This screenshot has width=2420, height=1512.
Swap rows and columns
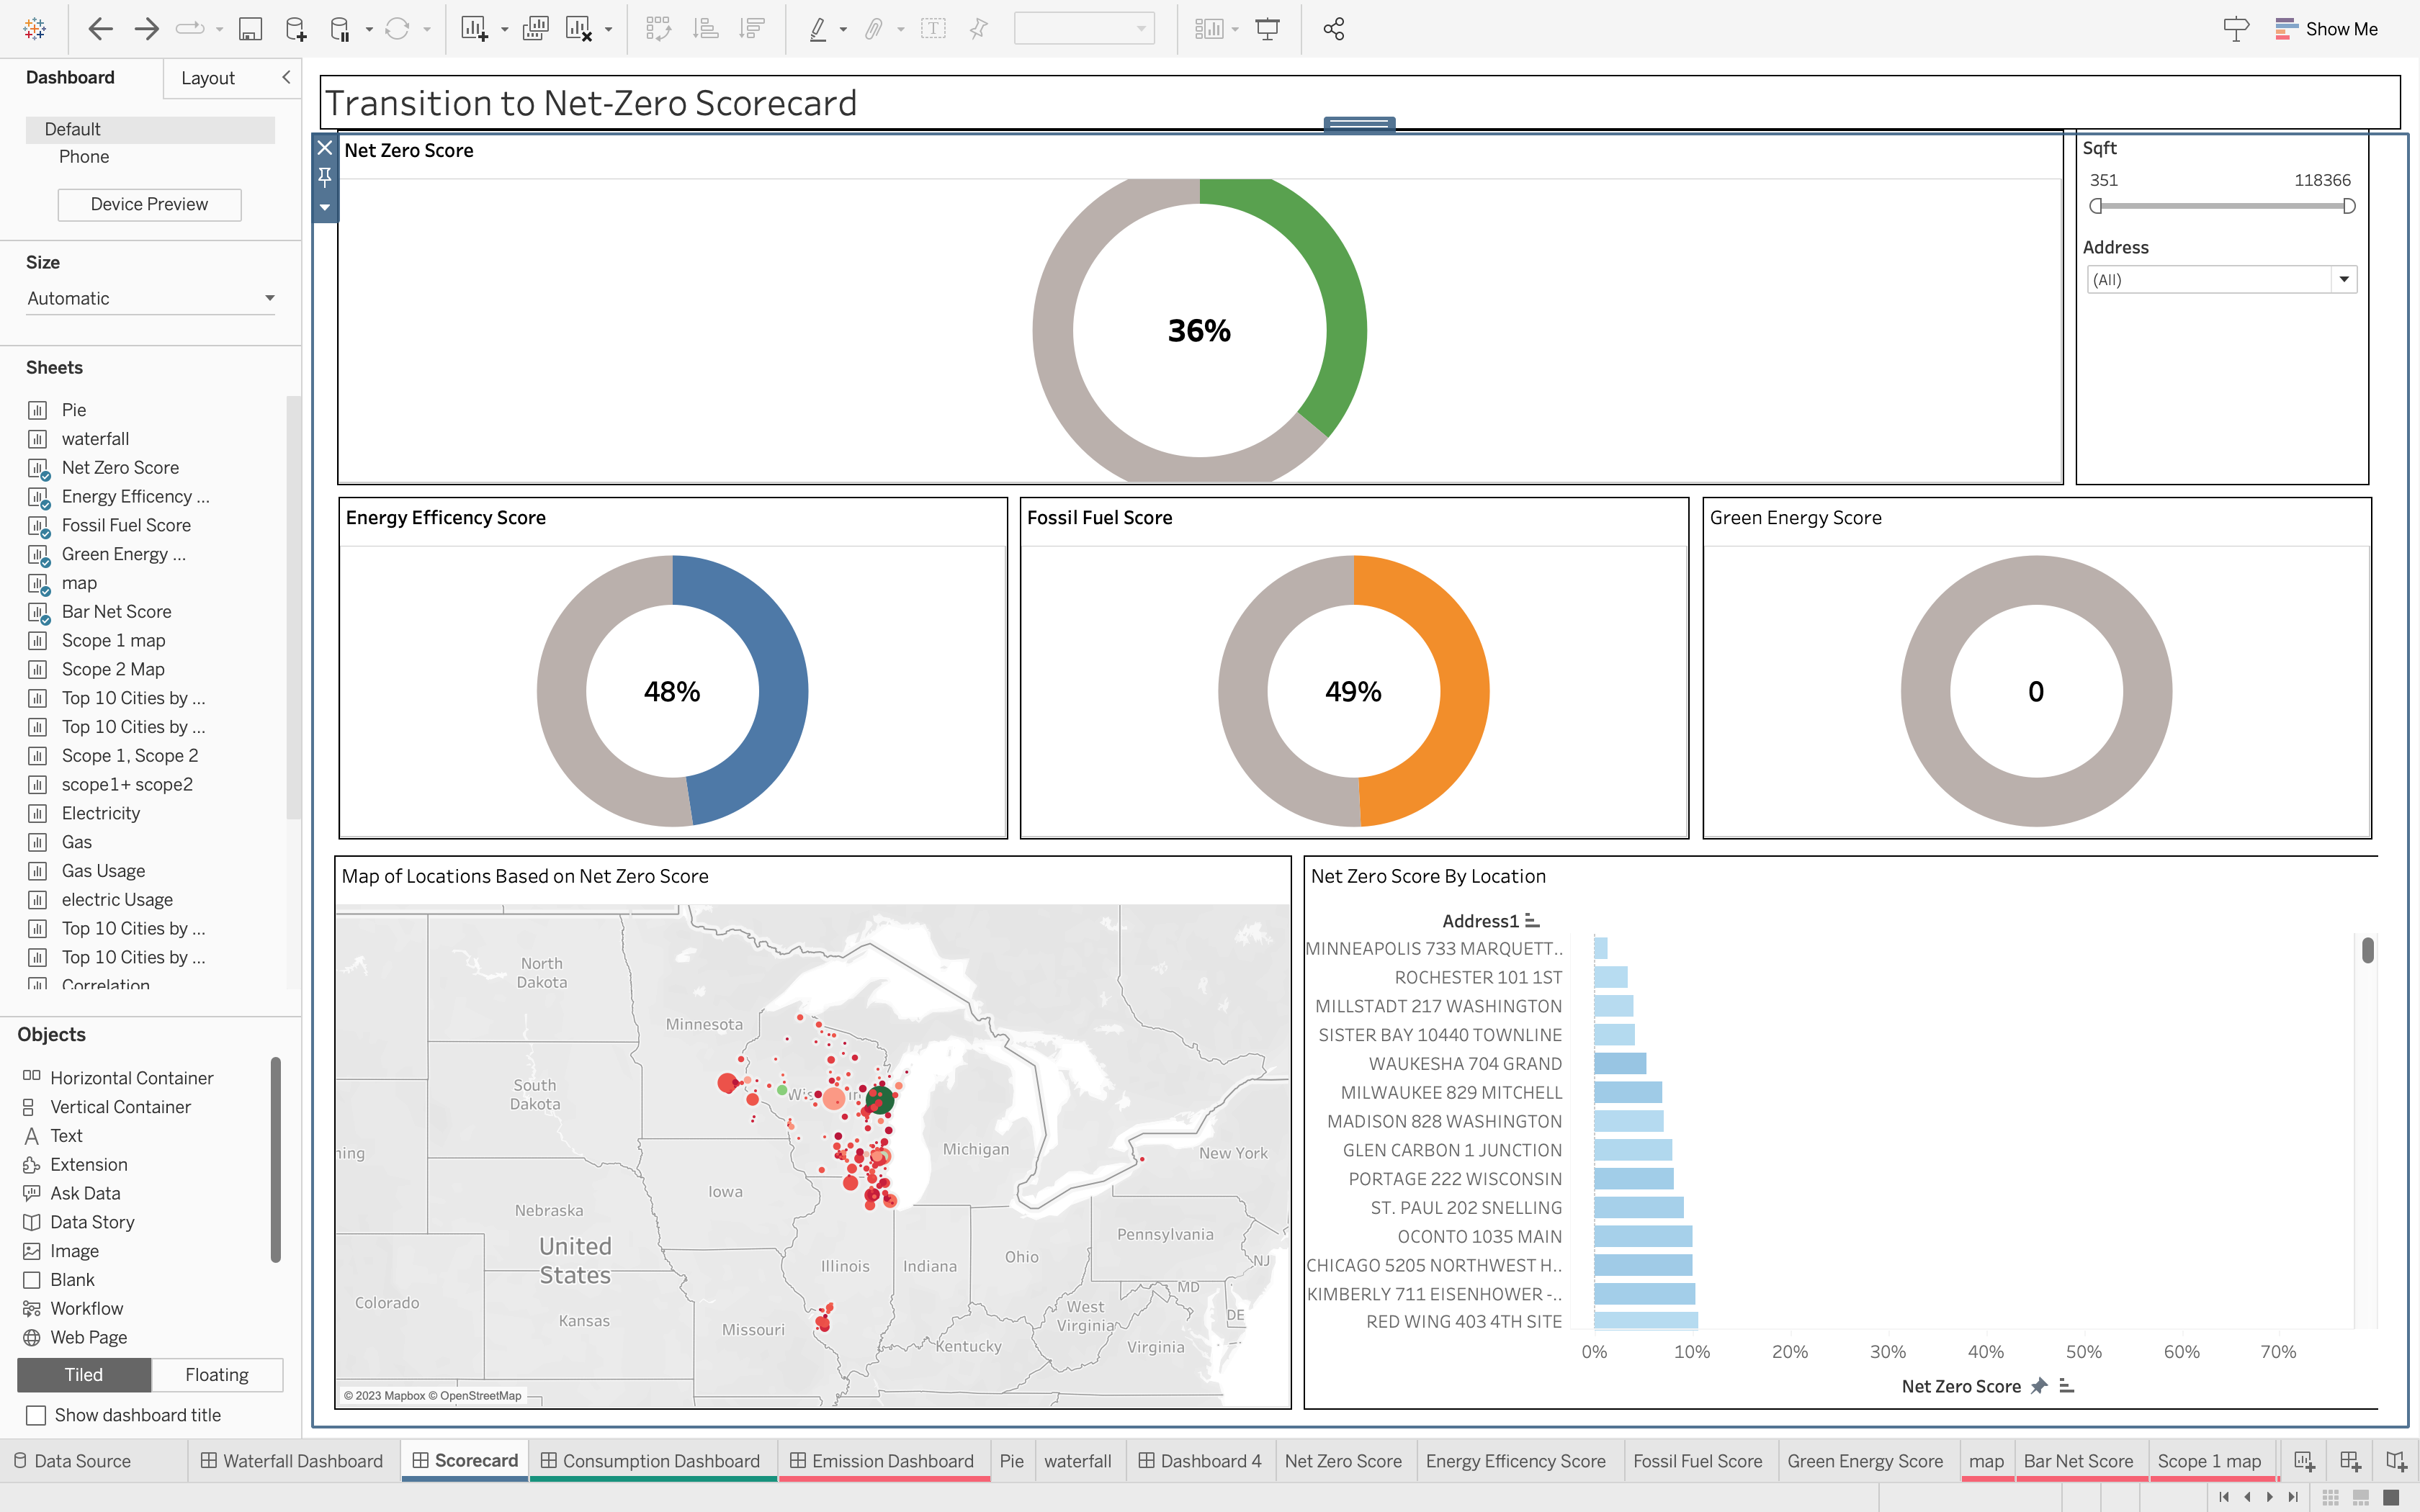(x=658, y=28)
